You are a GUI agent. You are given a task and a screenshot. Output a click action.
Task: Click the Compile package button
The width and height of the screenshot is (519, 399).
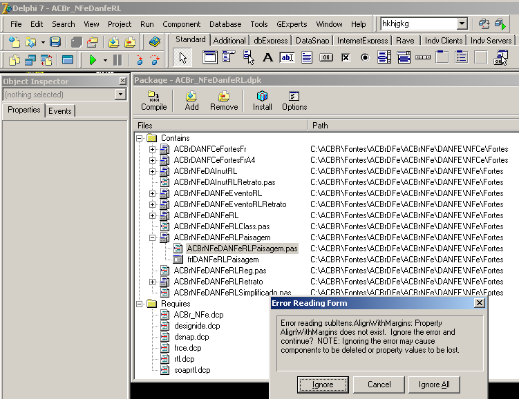click(154, 101)
